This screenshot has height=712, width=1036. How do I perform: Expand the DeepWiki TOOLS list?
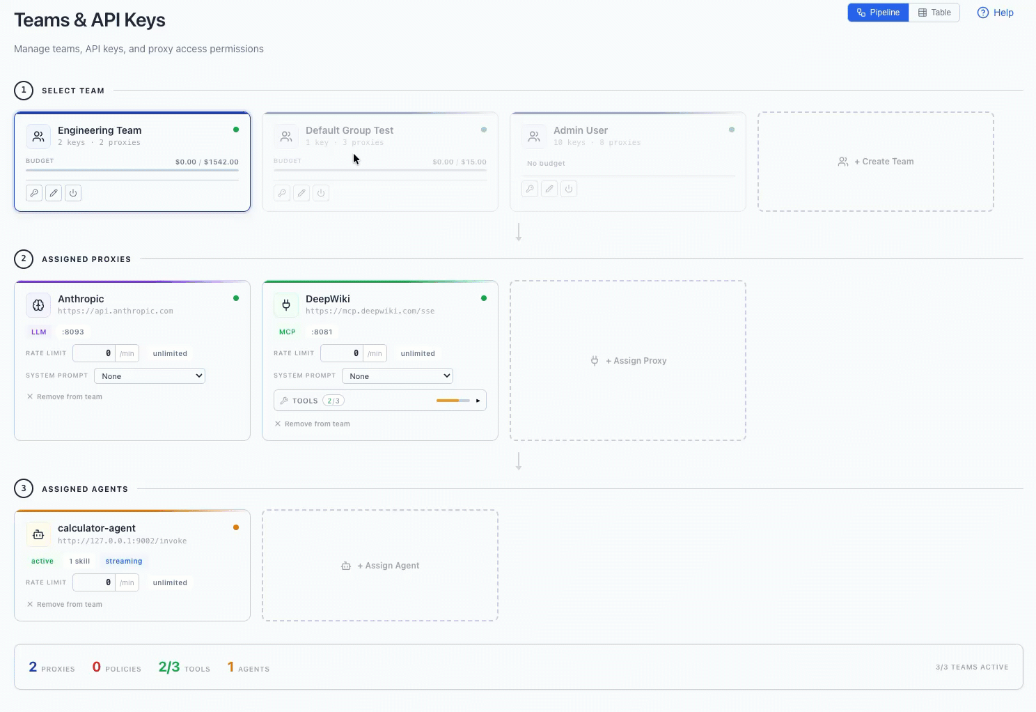[x=478, y=400]
